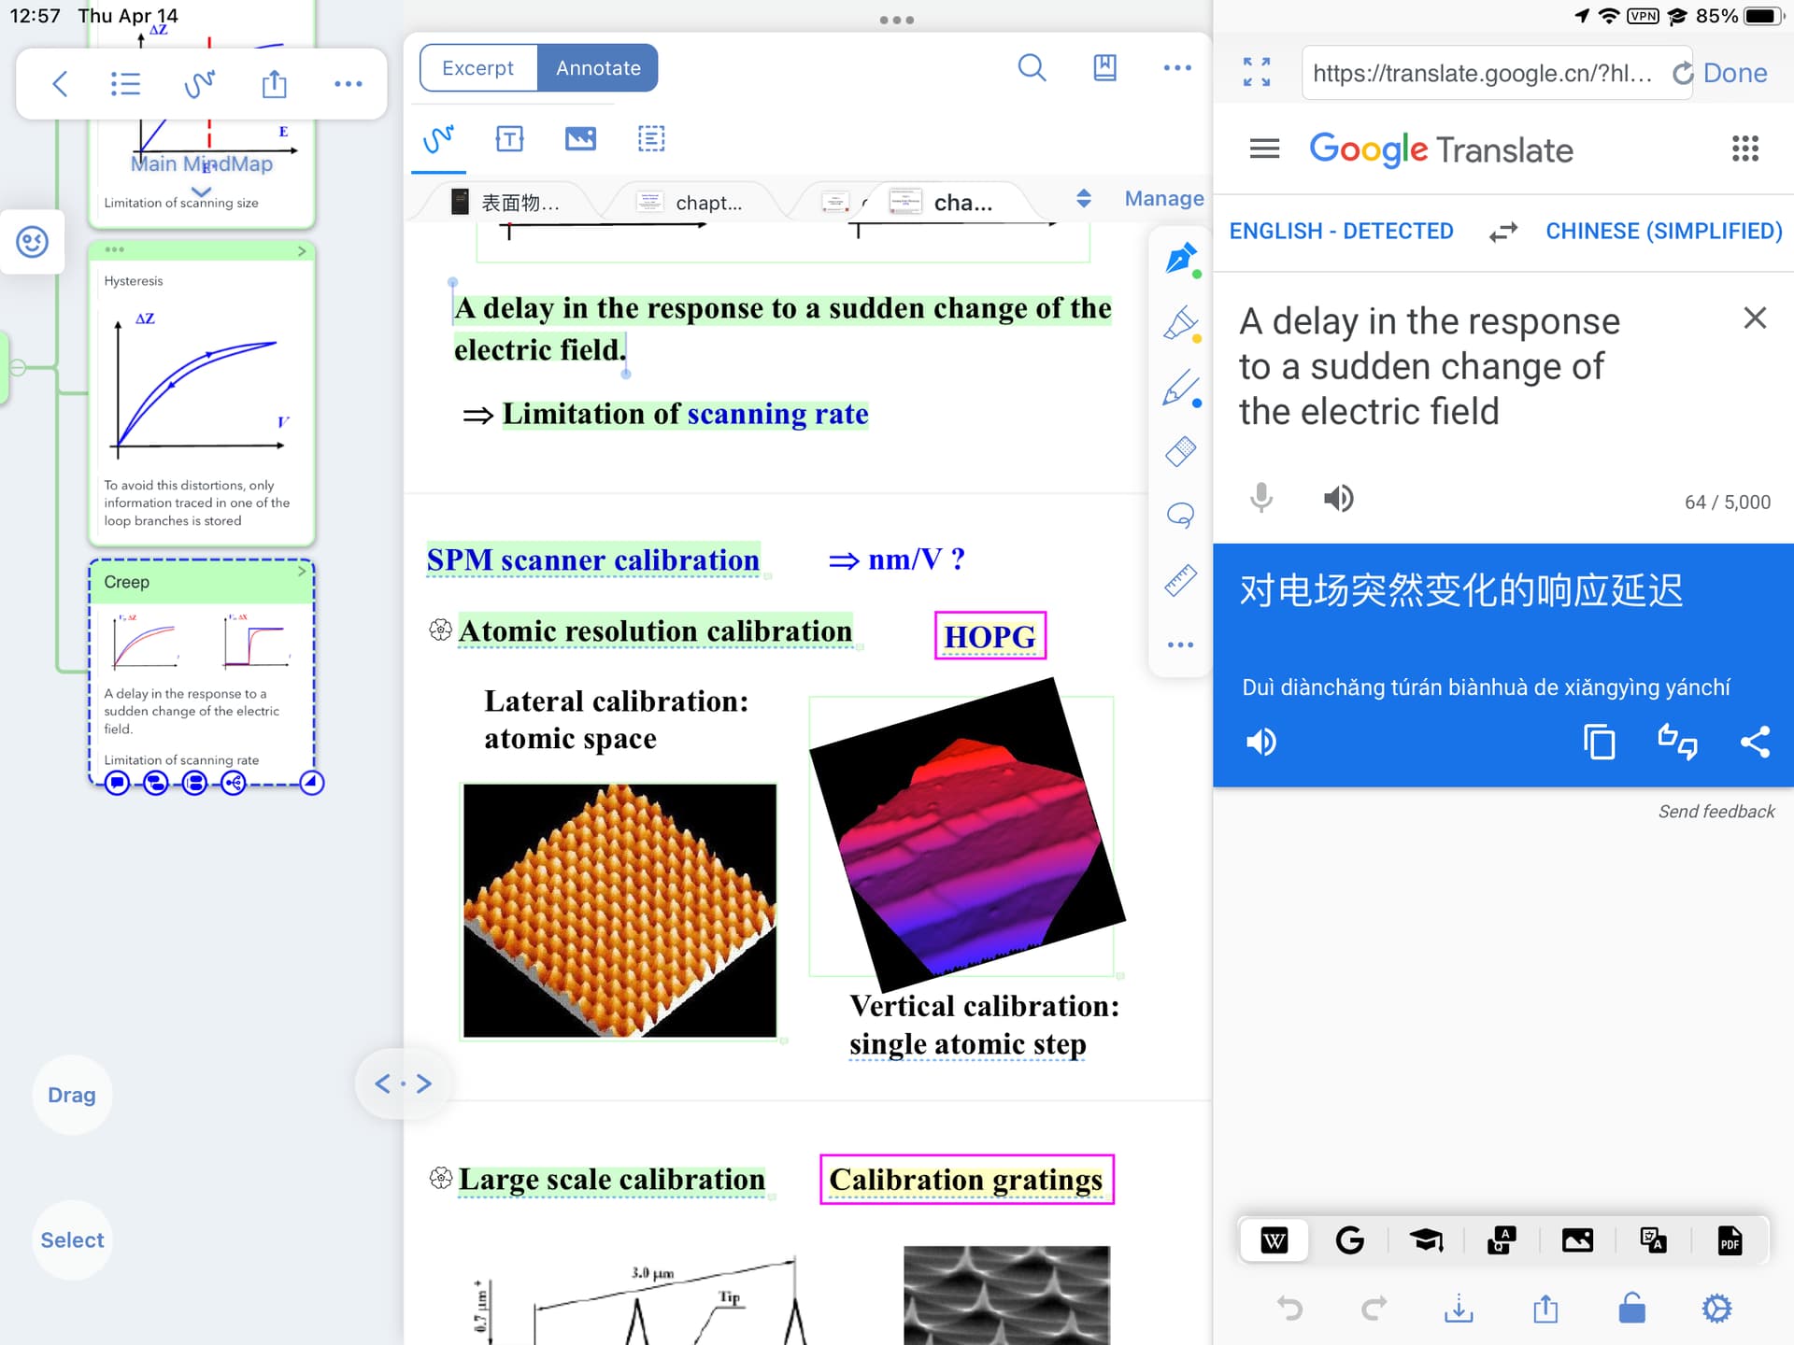Listen to the English source text
Viewport: 1794px width, 1345px height.
coord(1338,499)
